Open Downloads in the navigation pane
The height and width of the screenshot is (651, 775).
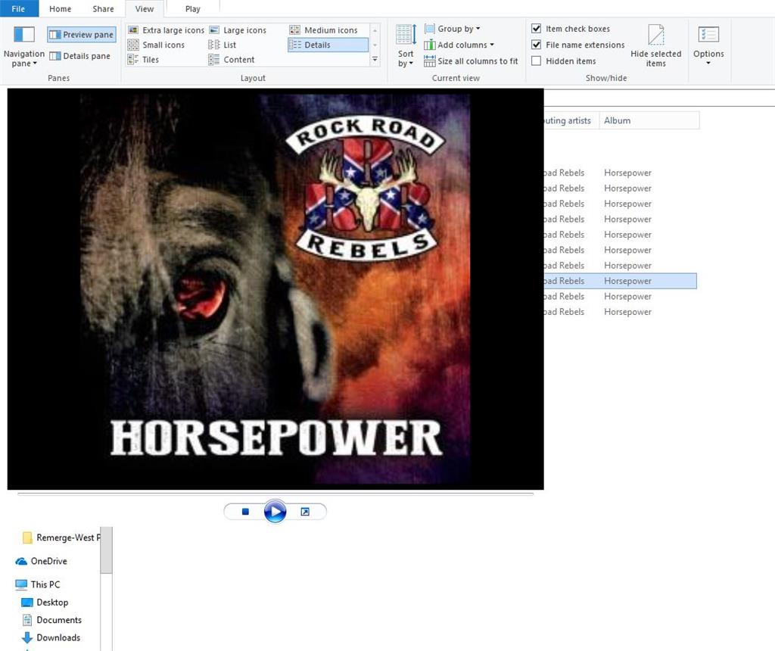coord(51,637)
